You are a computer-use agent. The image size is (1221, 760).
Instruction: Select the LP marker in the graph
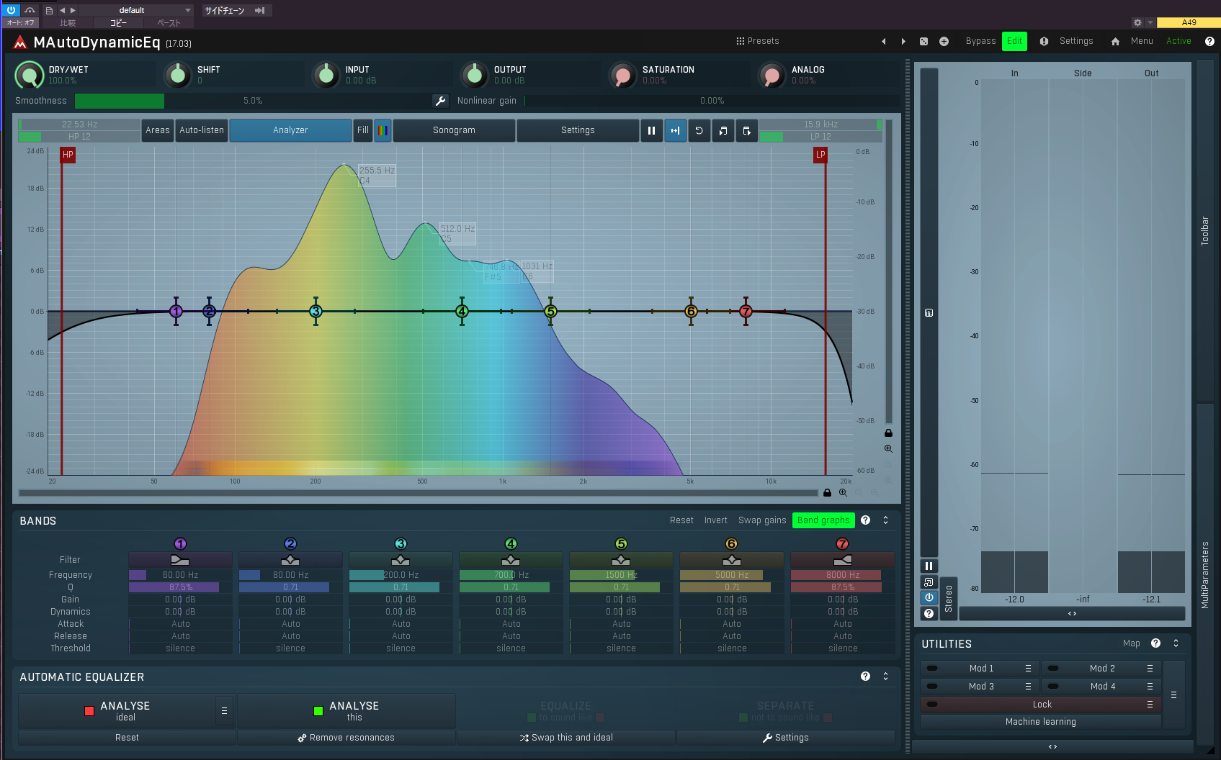820,155
